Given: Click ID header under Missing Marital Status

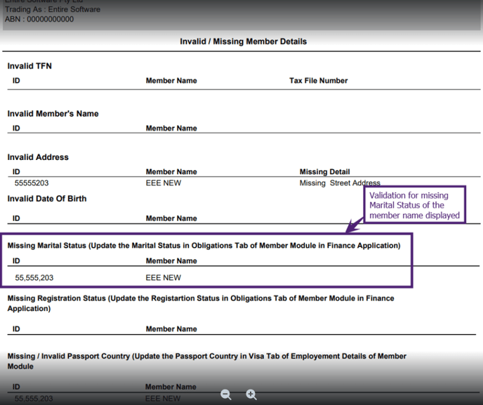Looking at the screenshot, I should click(16, 261).
